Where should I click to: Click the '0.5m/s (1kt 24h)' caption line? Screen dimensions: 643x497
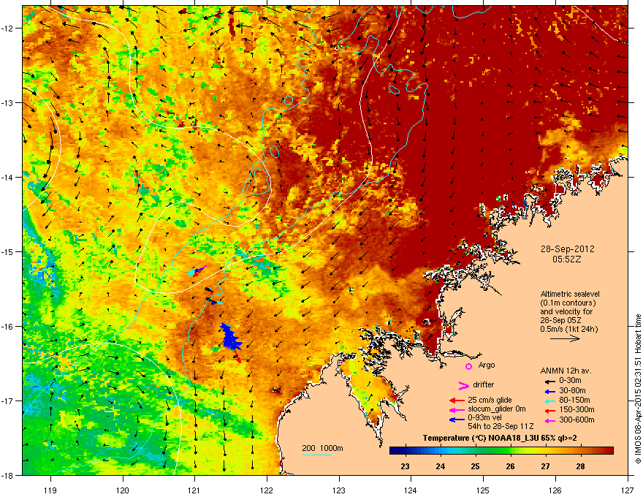pos(568,330)
